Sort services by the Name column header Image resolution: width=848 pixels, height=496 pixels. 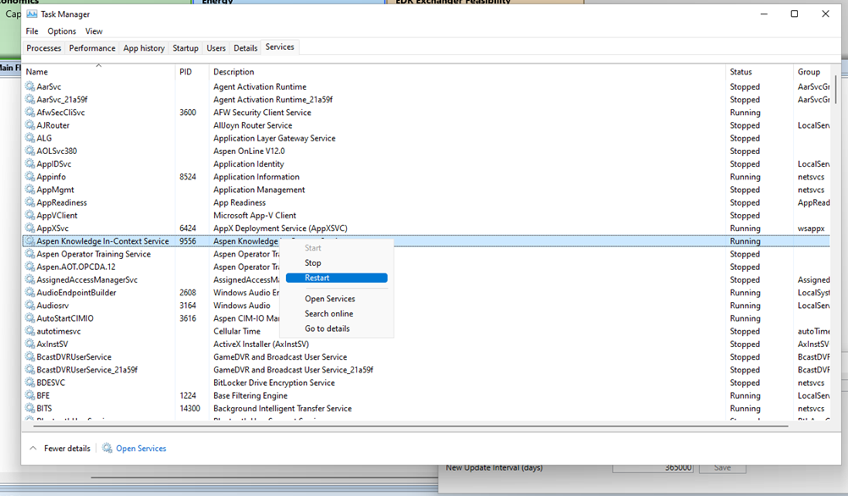pos(98,71)
